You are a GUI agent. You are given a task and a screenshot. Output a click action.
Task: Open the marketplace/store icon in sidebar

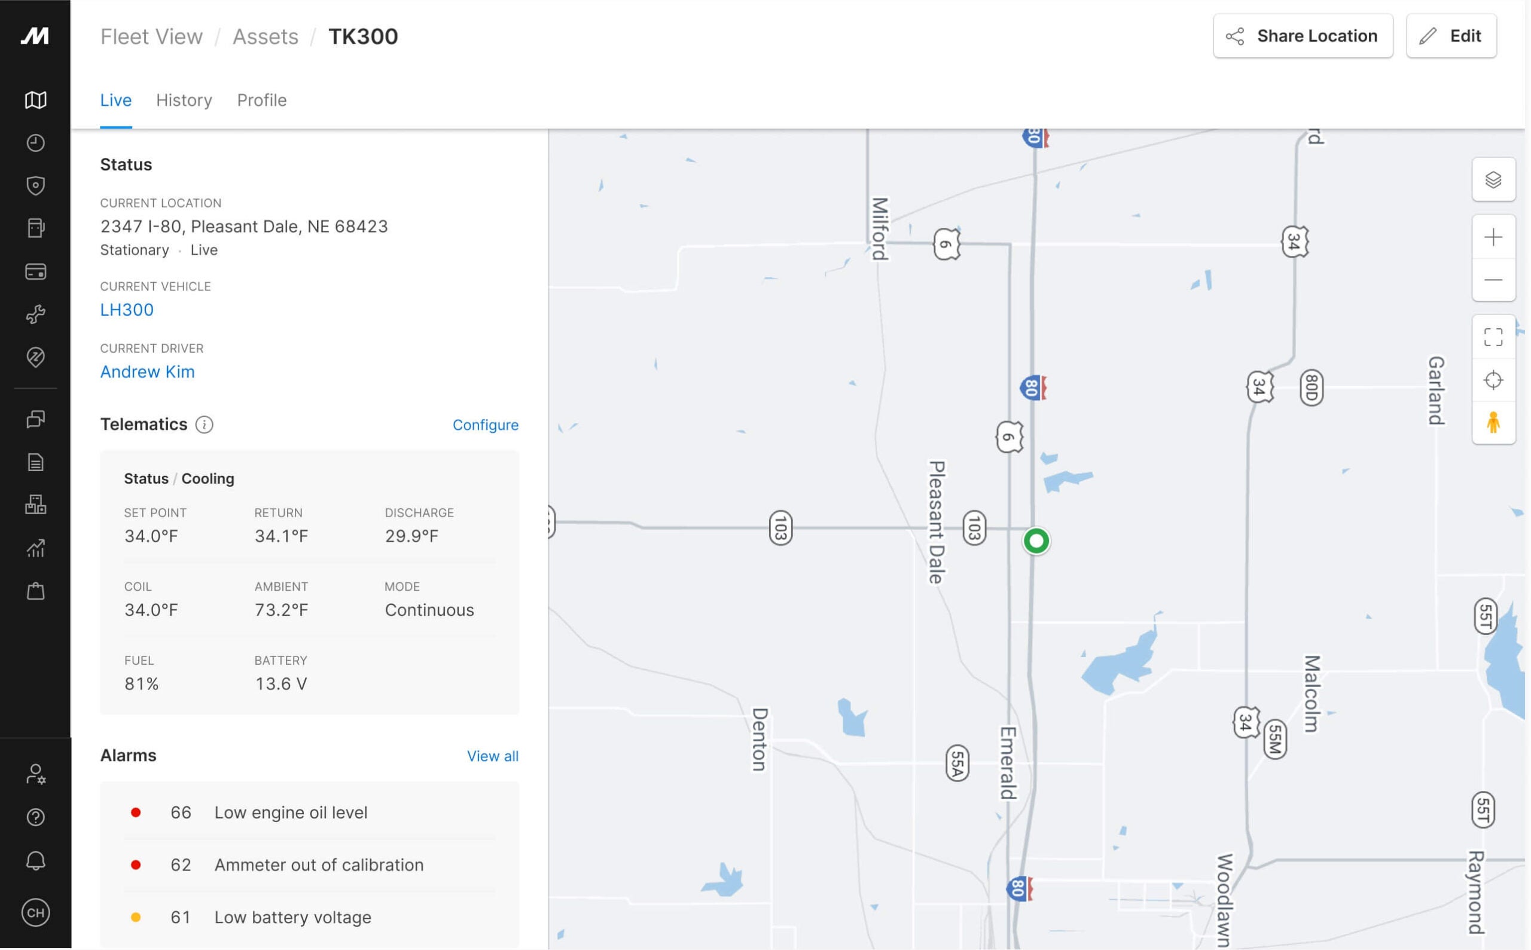[35, 591]
